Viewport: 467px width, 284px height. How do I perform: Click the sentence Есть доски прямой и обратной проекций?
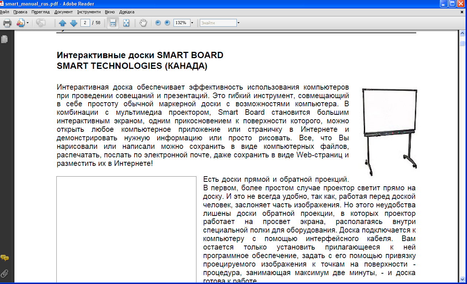pos(276,180)
